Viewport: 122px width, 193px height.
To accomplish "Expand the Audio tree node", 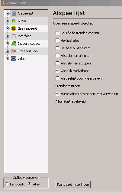I will coord(7,21).
